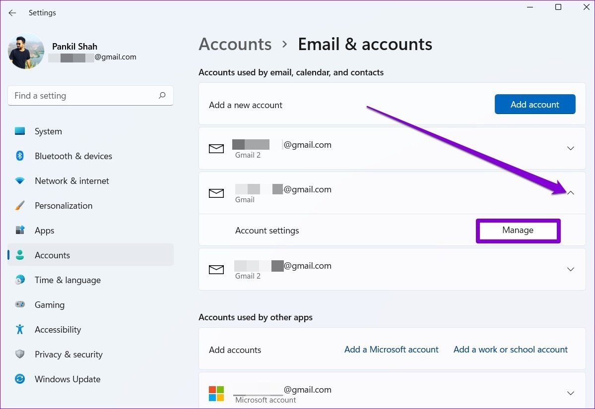Image resolution: width=595 pixels, height=409 pixels.
Task: Expand the first Gmail 2 account
Action: coord(570,148)
